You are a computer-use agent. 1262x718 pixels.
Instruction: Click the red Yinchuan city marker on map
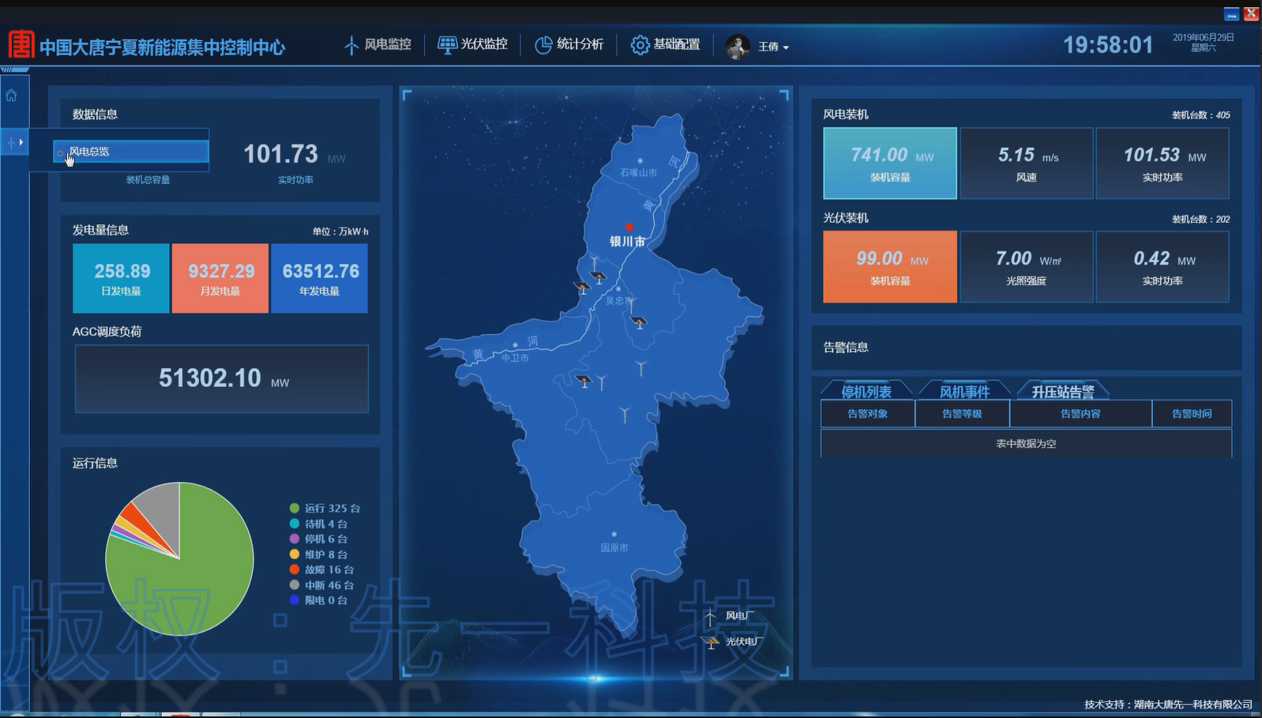pos(629,227)
